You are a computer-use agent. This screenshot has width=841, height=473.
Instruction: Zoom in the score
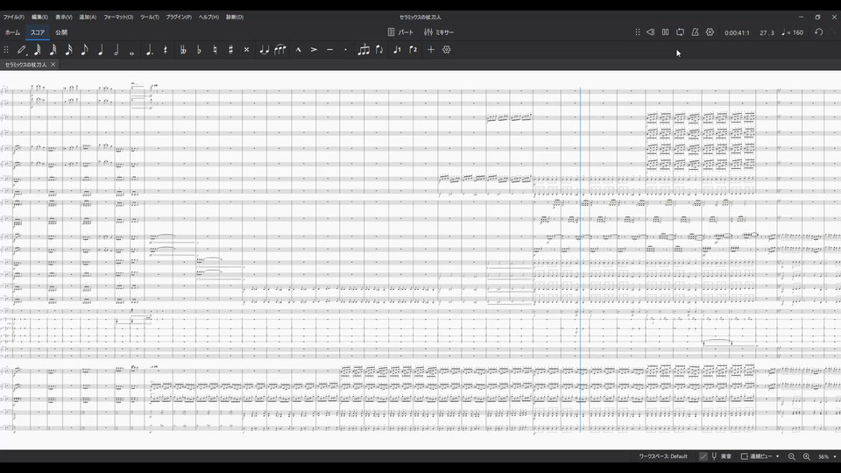coord(806,456)
